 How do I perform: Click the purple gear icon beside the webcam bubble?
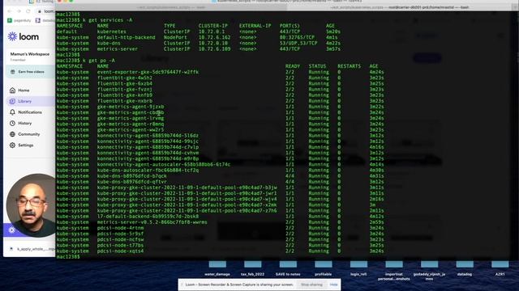[x=12, y=230]
